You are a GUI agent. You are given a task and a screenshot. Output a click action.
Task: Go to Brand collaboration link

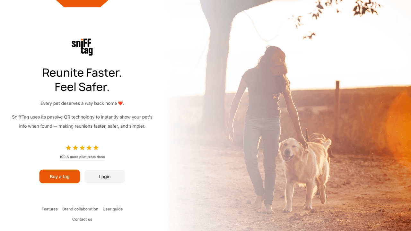[80, 209]
